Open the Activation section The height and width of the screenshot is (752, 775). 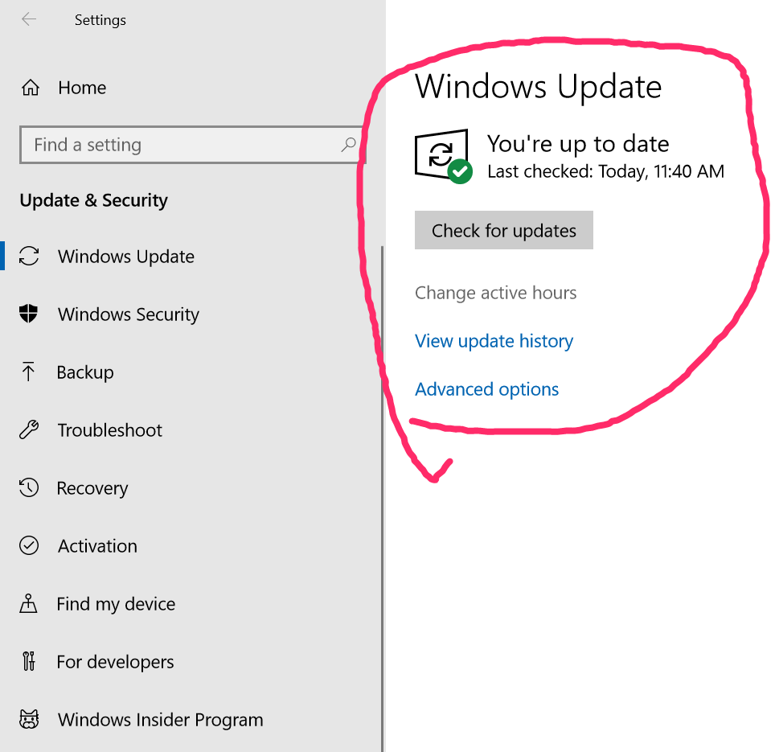[x=97, y=546]
